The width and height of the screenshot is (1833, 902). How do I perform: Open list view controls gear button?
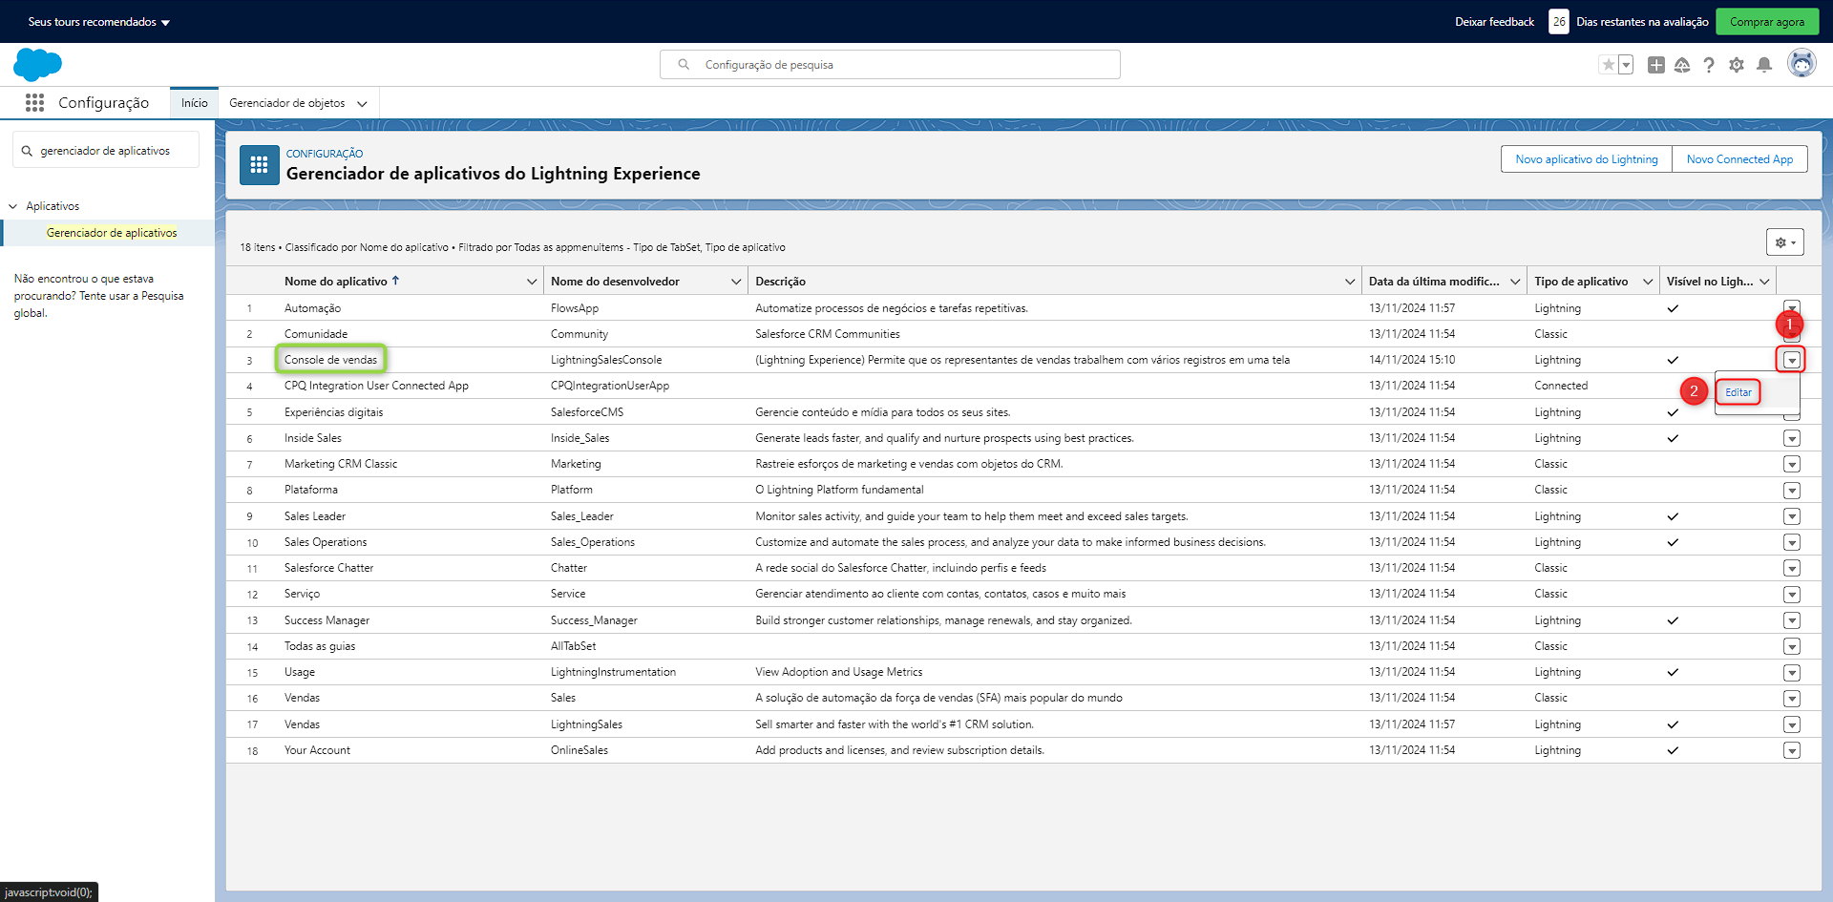[1784, 242]
